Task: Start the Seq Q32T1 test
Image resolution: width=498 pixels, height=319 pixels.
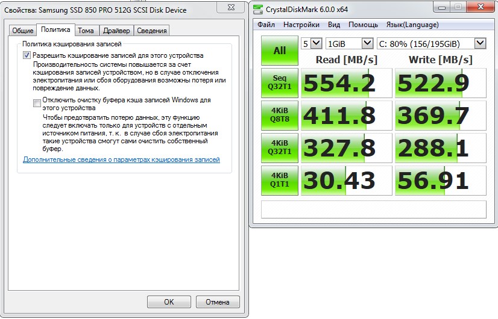Action: coord(280,83)
